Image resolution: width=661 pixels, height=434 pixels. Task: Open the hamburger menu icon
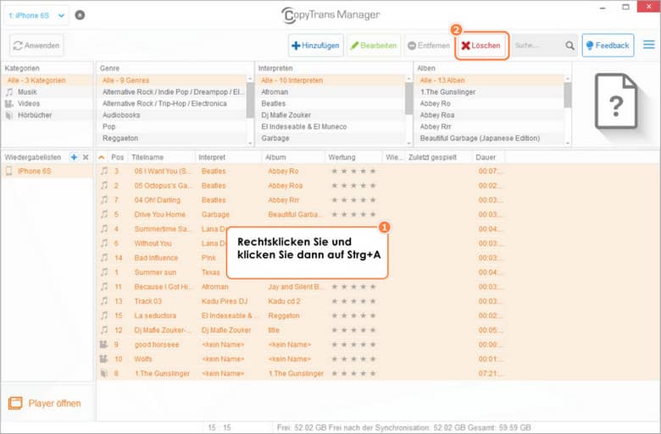tap(649, 45)
